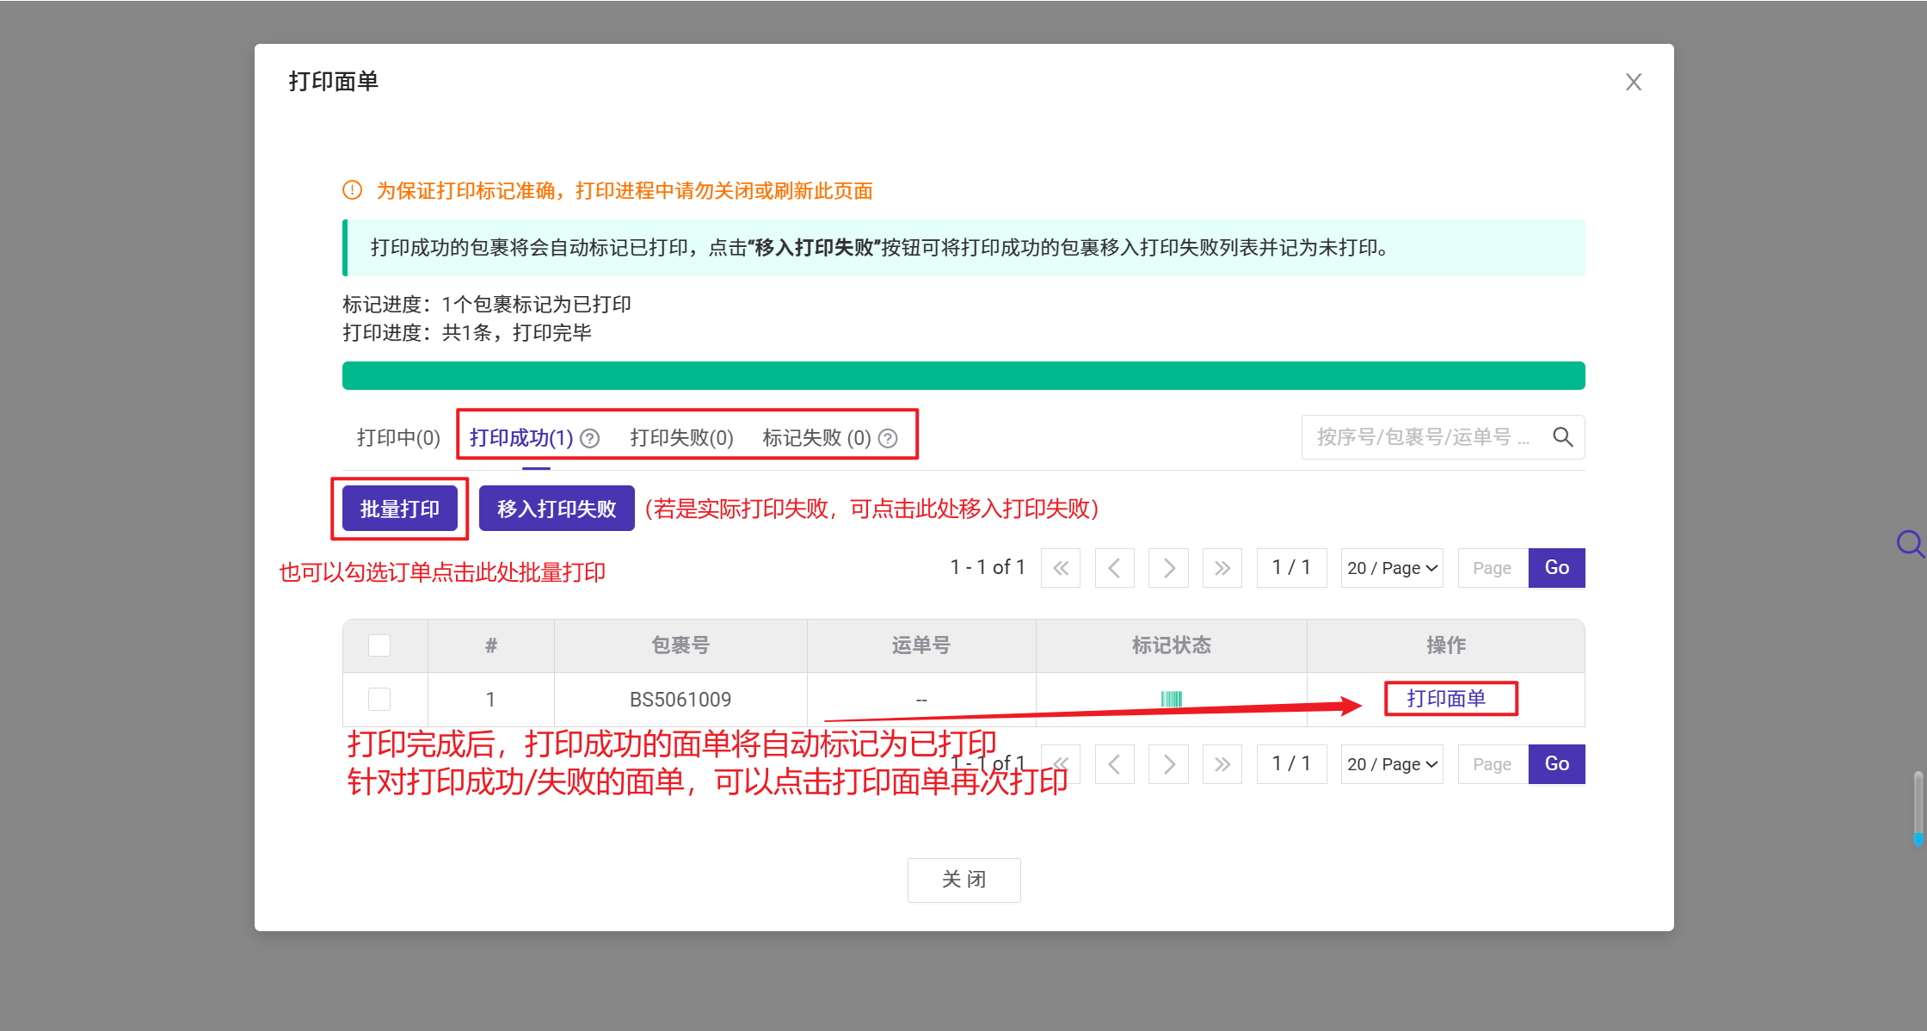The image size is (1927, 1031).
Task: Switch to the 打印成功(1) tab
Action: (521, 438)
